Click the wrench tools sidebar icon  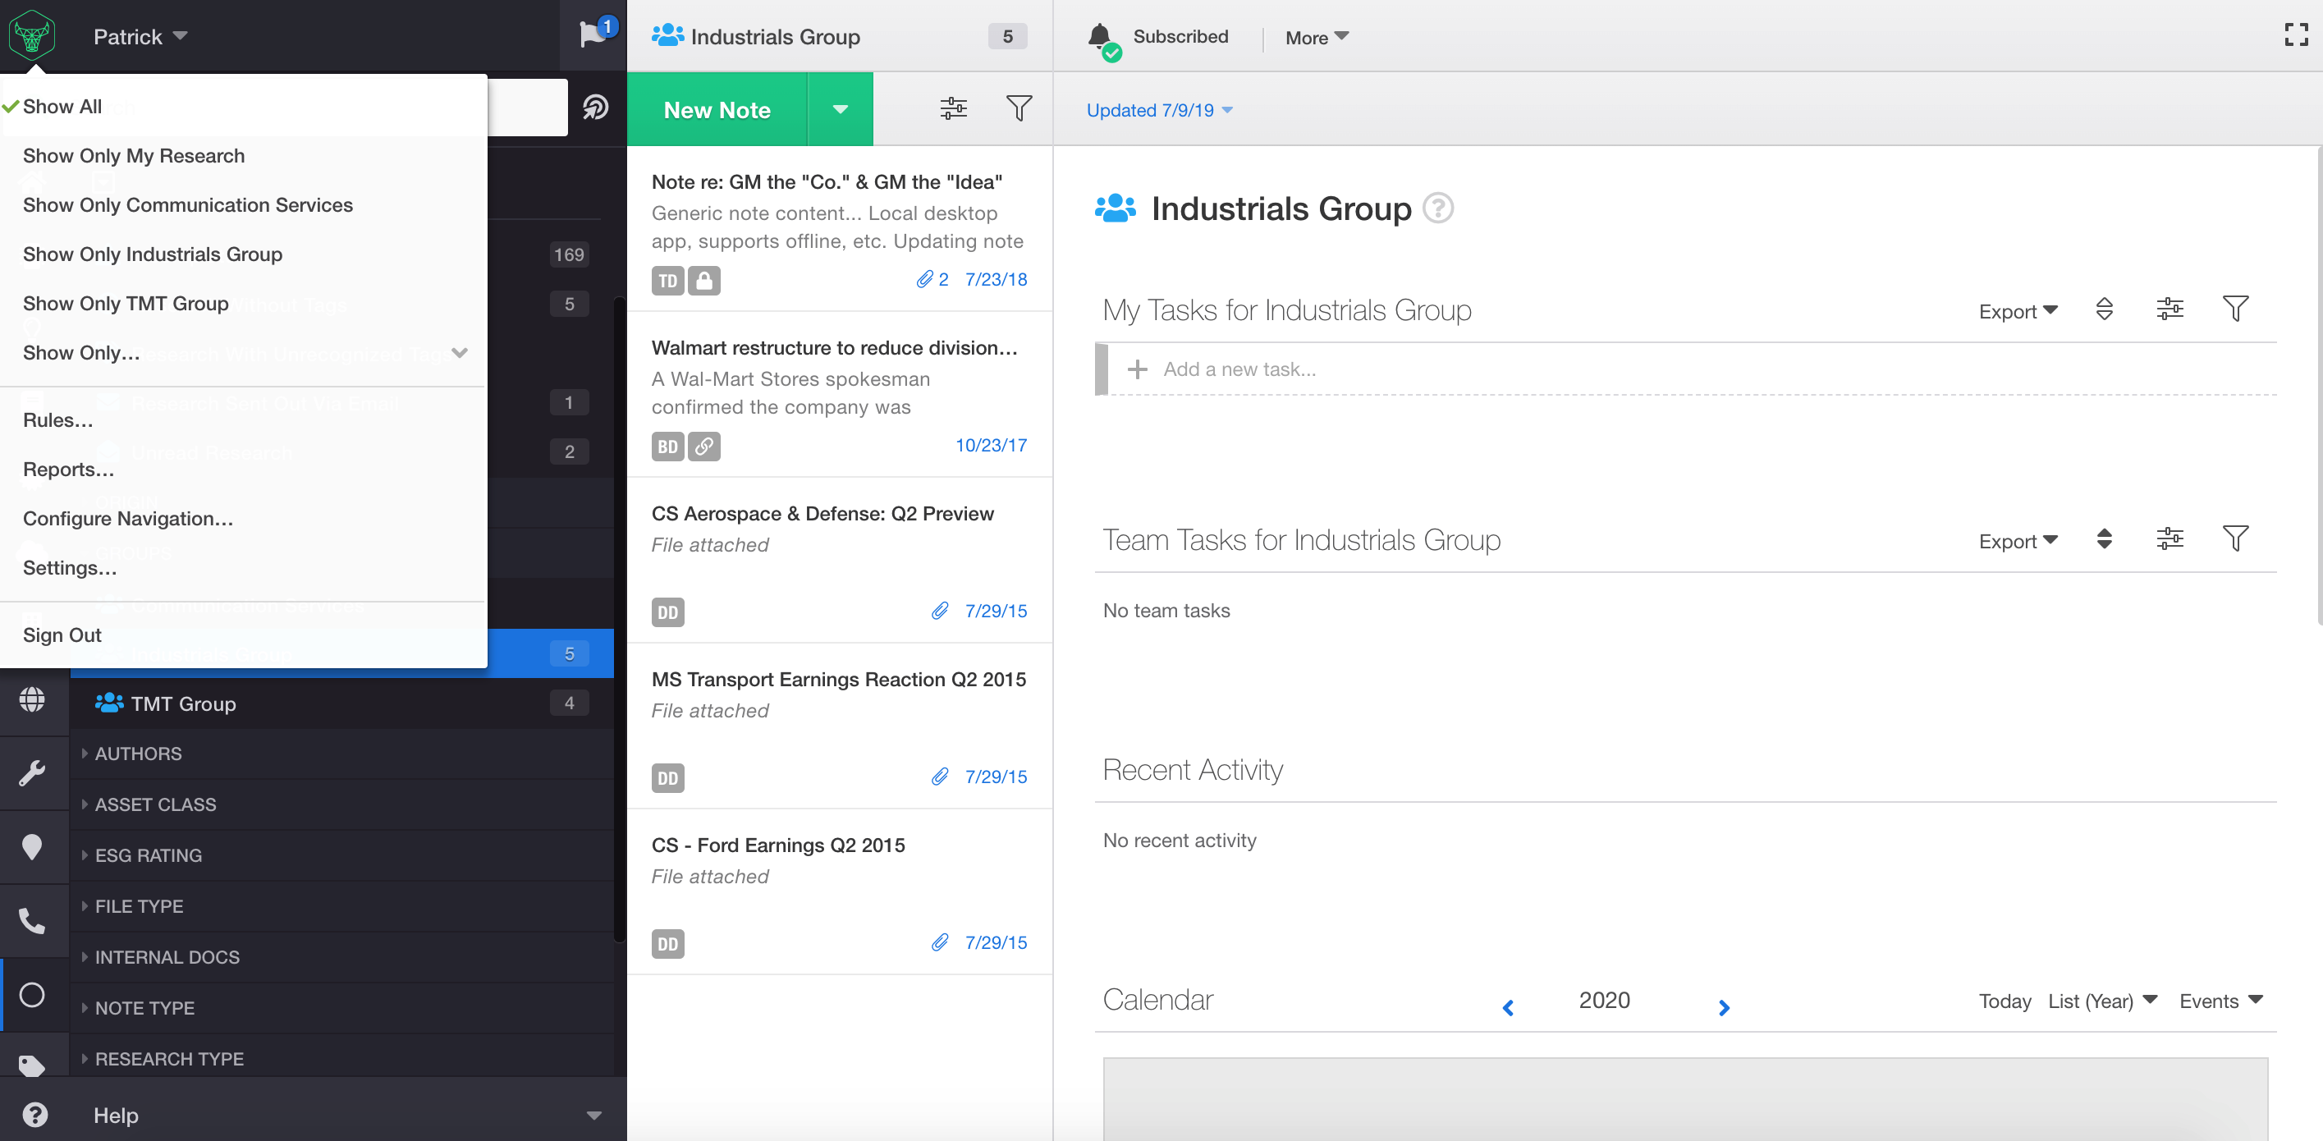pyautogui.click(x=33, y=773)
